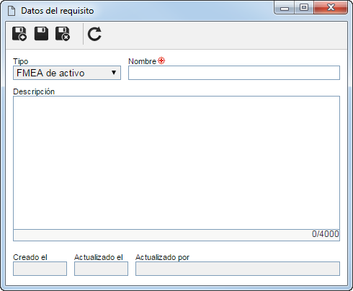353x291 pixels.
Task: Click the 0/4000 character counter bar
Action: [x=176, y=235]
